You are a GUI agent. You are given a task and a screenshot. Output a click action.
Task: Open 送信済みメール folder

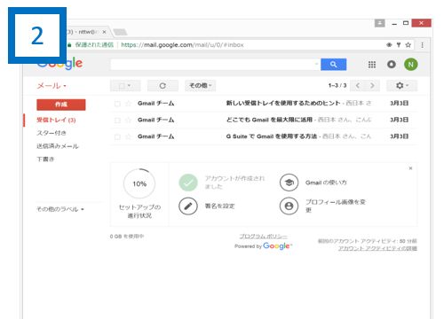[58, 146]
